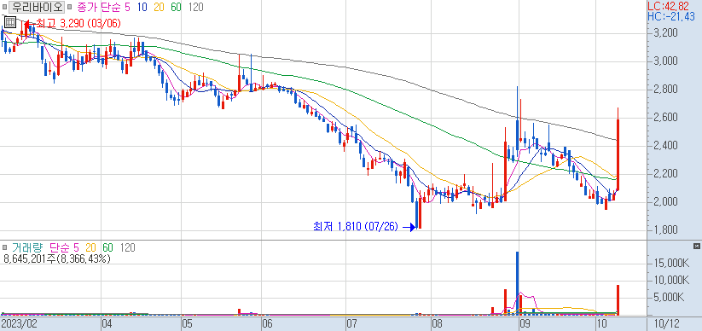The width and height of the screenshot is (702, 331).
Task: Select the gray 120 in the volume legend
Action: [128, 247]
